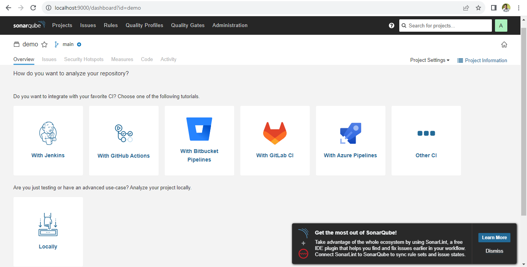Click the Search for projects field
The image size is (527, 267).
click(446, 26)
